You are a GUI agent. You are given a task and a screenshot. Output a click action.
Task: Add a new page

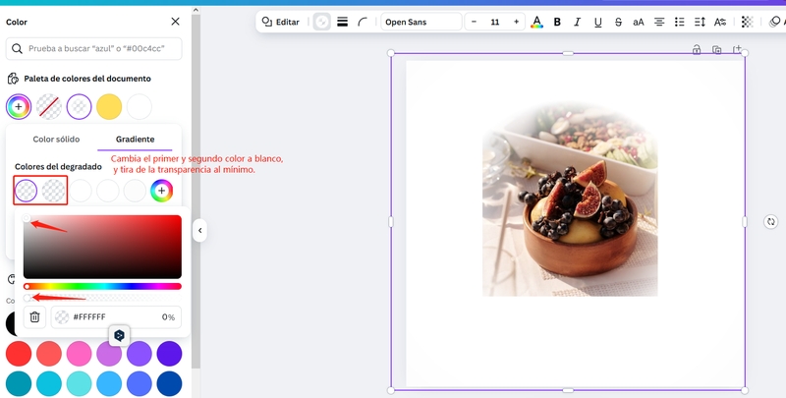pos(737,49)
